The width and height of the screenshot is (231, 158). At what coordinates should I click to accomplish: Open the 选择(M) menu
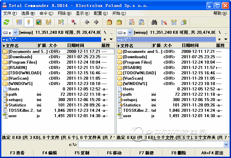28,13
